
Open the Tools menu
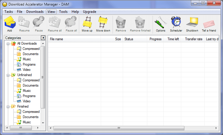[x=63, y=12]
